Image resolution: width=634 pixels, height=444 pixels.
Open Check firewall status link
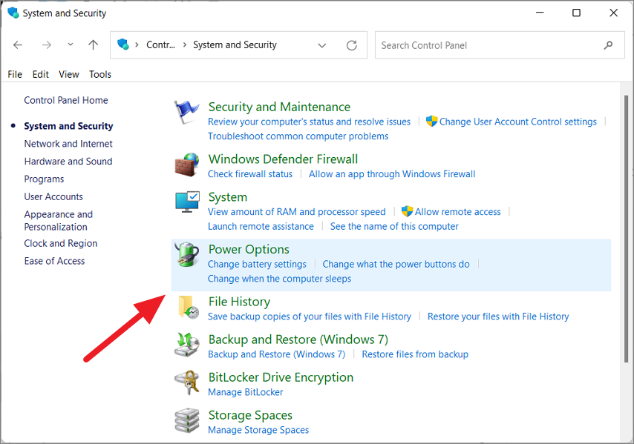pyautogui.click(x=250, y=174)
